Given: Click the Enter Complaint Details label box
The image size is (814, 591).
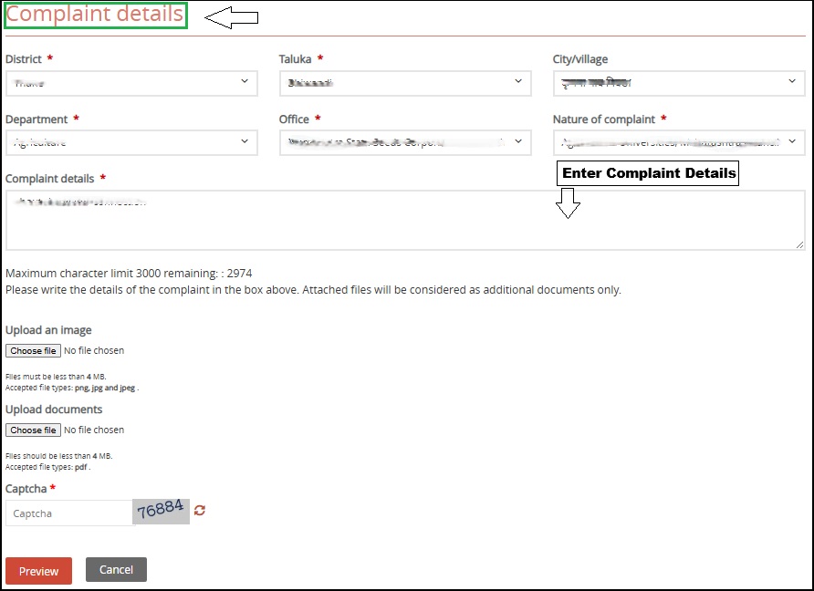Looking at the screenshot, I should tap(648, 173).
